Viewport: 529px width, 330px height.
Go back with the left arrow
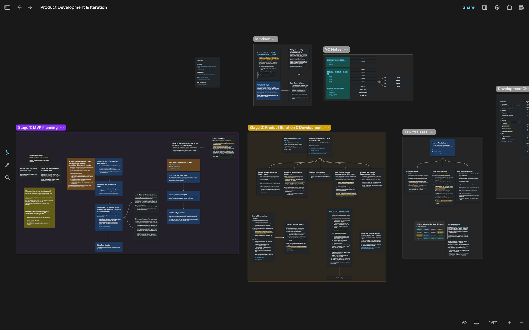point(20,7)
